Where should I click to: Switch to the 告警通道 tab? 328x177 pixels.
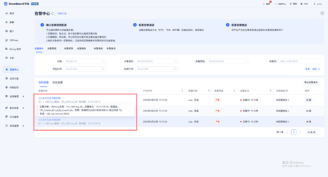pos(98,49)
